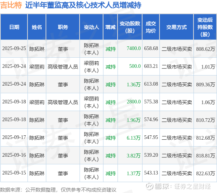
Task: Select post-change holding 1.06万
Action: coord(208,102)
